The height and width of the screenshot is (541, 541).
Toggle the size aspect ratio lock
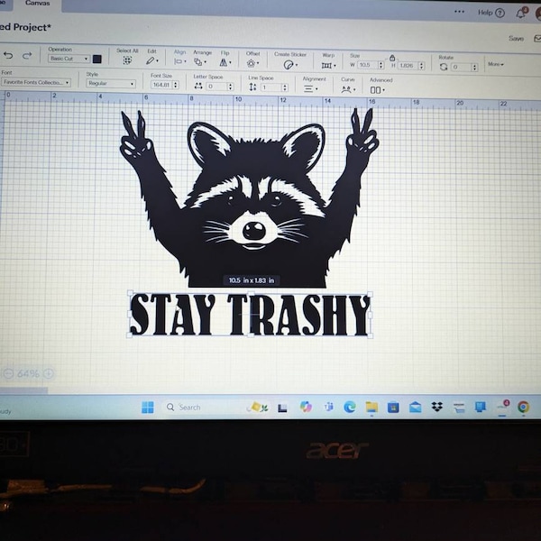click(392, 58)
